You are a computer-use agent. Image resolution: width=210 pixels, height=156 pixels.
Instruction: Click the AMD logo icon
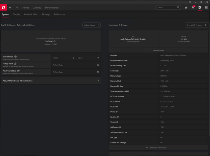pos(3,7)
